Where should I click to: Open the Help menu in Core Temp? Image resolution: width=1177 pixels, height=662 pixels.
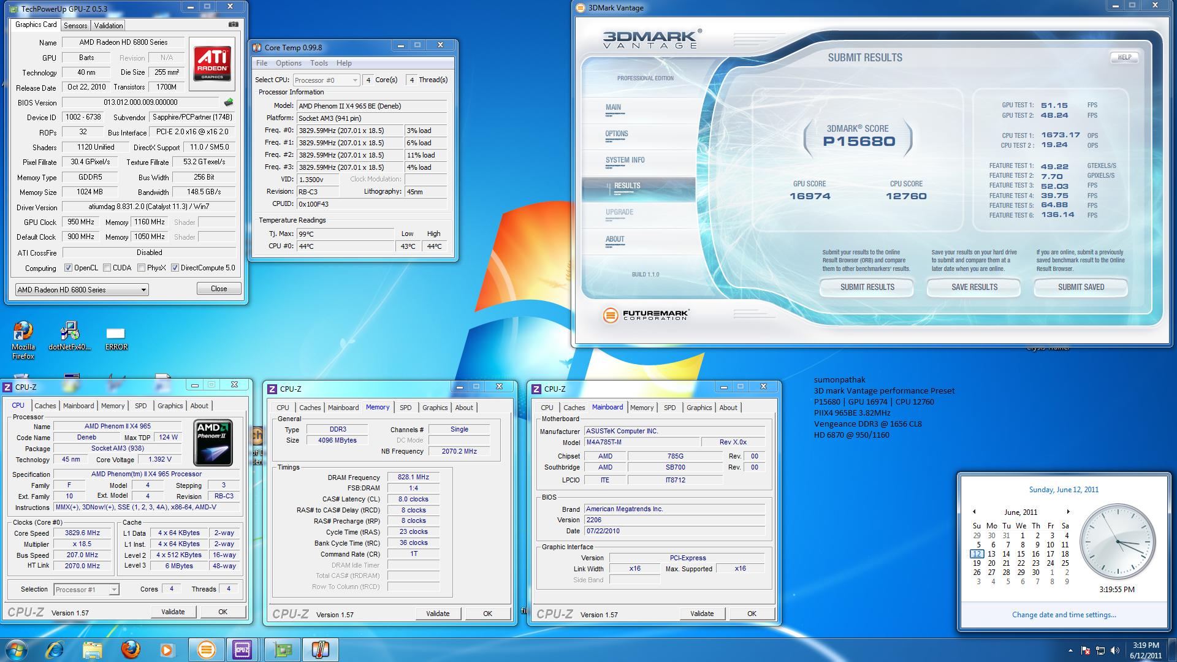344,63
